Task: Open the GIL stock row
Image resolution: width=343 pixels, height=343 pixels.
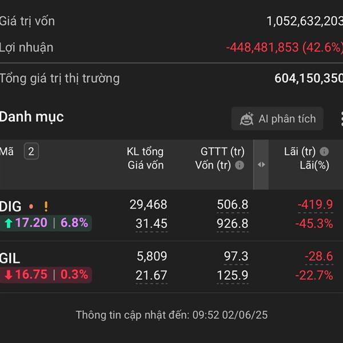Action: coord(171,267)
